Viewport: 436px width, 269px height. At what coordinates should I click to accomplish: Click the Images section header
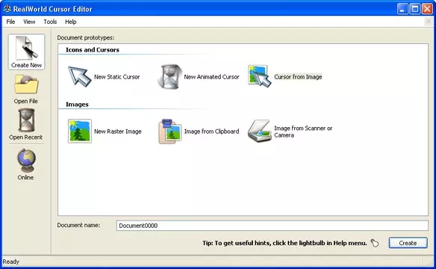(77, 105)
